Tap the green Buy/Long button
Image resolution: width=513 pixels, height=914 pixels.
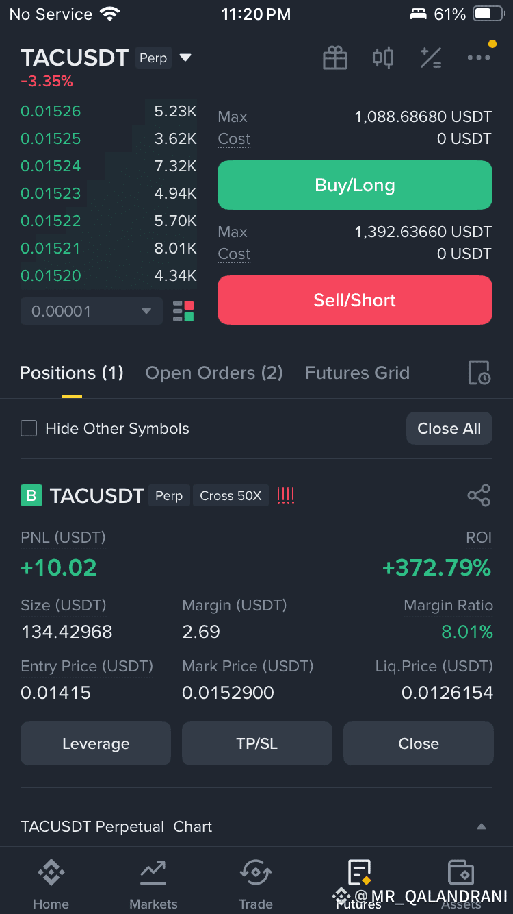coord(355,185)
